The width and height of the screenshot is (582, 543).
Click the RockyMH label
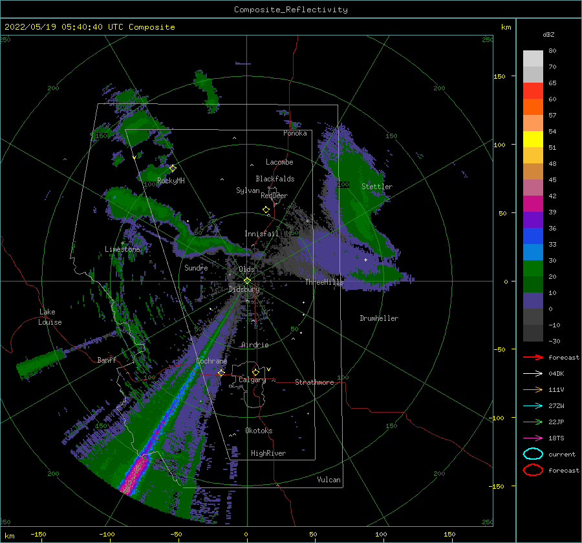171,181
